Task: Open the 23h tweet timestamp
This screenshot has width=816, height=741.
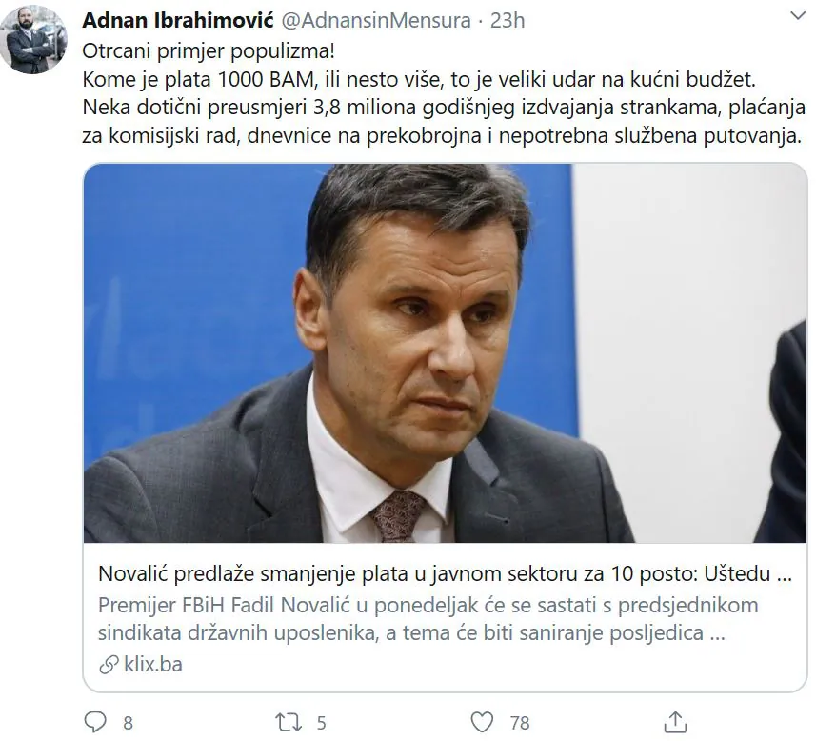Action: click(508, 20)
